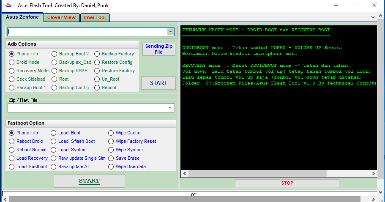Viewport: 385px width, 202px height.
Task: Click bottom window scrollbar left arrow
Action: coord(5,199)
